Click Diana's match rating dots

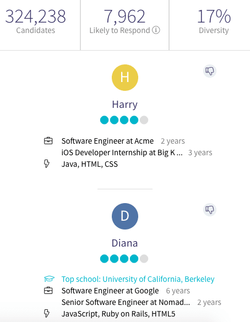coord(124,259)
